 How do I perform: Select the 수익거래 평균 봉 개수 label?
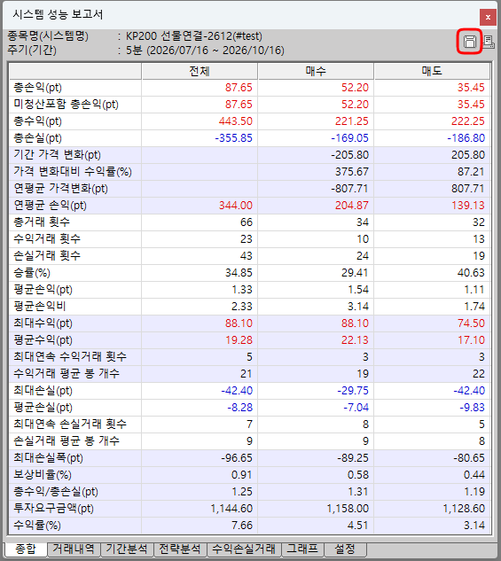click(67, 373)
